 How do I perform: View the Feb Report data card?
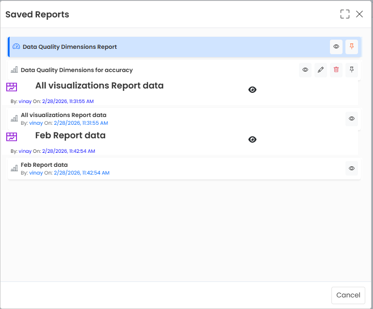click(x=352, y=168)
